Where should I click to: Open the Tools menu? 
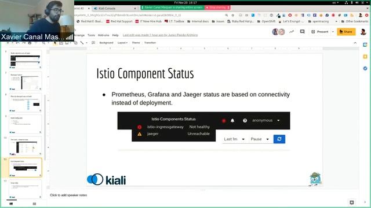[x=91, y=35]
